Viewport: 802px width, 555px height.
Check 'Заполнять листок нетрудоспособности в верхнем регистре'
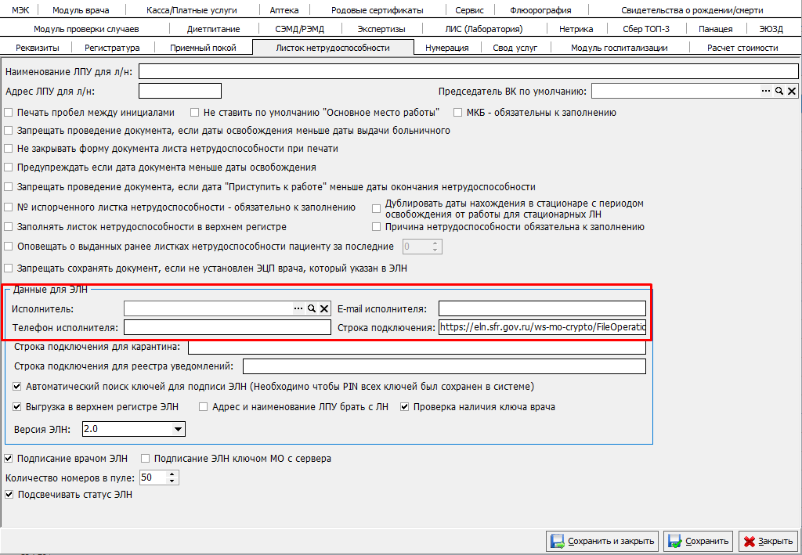click(x=9, y=227)
